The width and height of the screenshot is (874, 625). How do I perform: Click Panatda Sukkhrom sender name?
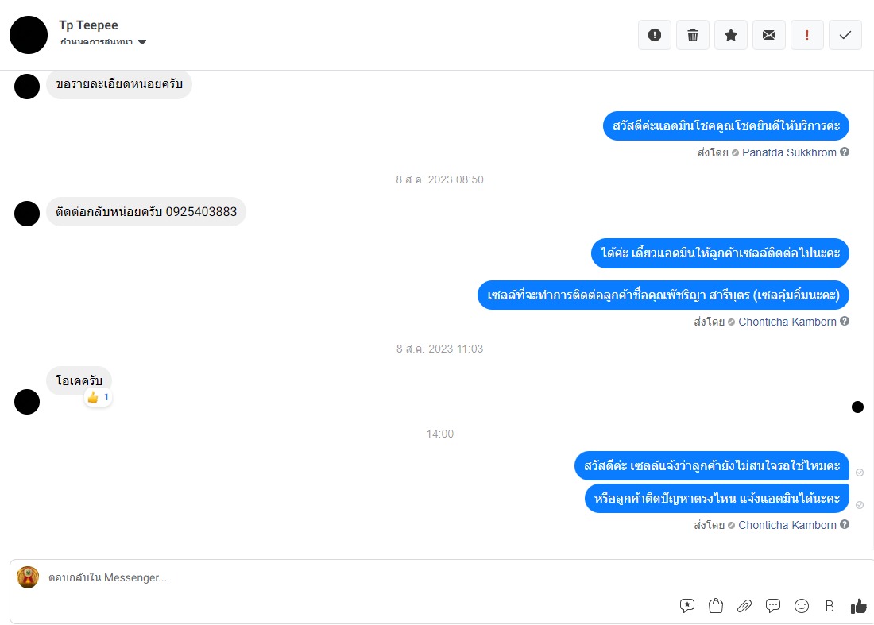tap(789, 152)
